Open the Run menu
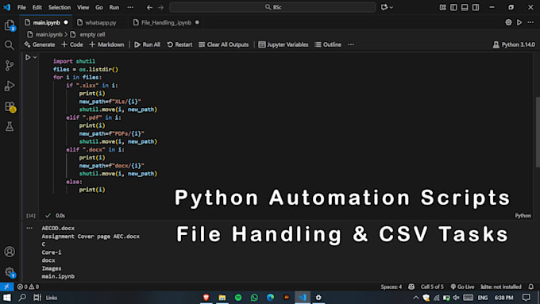 click(114, 7)
